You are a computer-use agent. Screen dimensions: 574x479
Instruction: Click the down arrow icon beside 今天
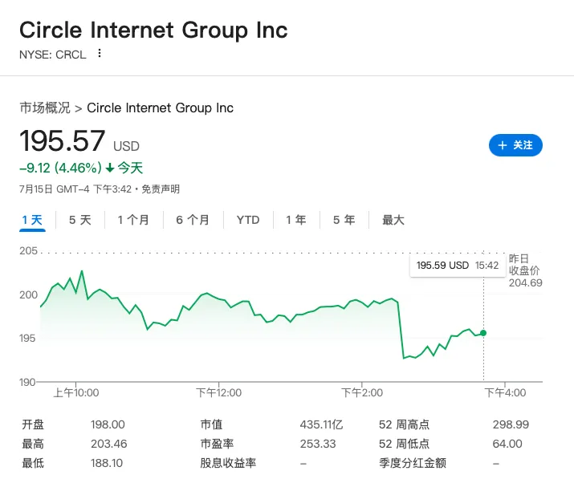[x=110, y=168]
